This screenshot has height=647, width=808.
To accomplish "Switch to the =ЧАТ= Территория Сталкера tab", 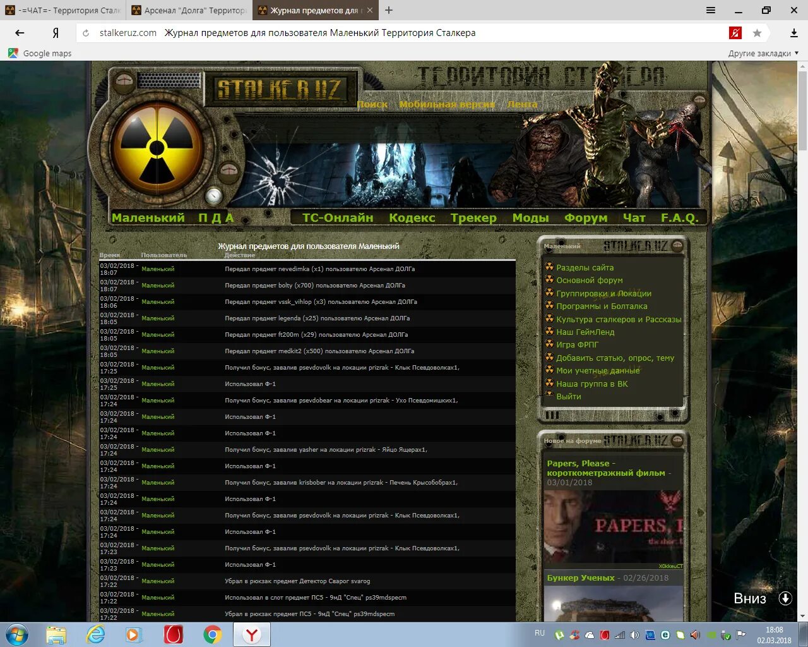I will point(62,10).
